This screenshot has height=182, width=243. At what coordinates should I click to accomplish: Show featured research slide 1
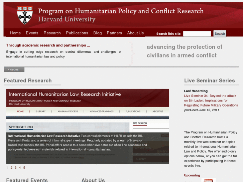coord(7,168)
